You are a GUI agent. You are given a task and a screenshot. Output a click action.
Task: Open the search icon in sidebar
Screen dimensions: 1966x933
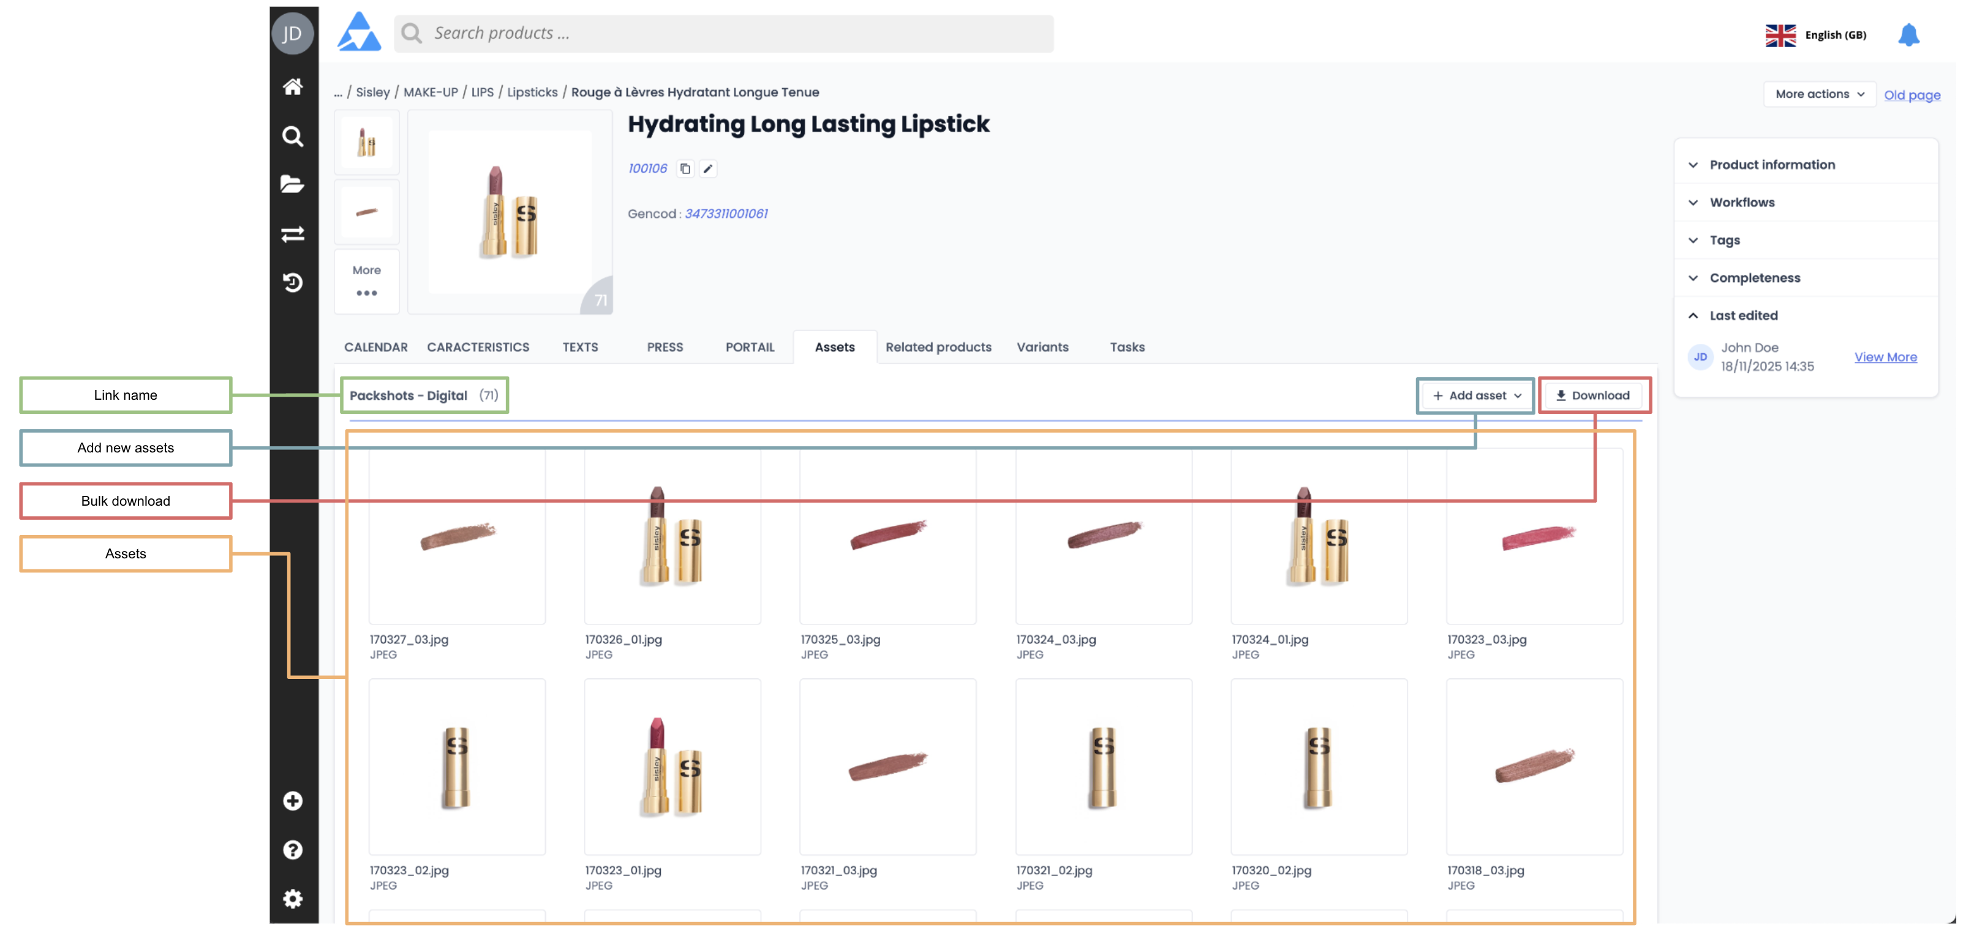292,136
